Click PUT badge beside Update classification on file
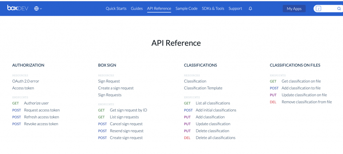The image size is (343, 154). 273,95
